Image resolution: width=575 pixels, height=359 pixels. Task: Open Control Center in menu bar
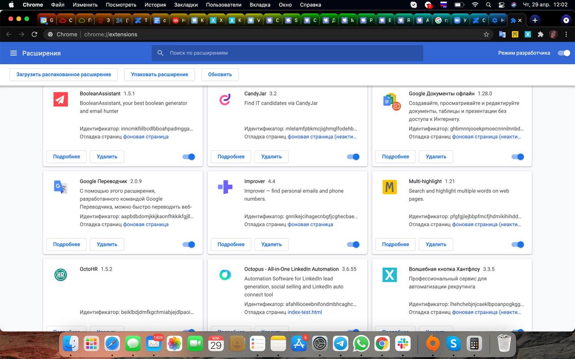tap(502, 5)
